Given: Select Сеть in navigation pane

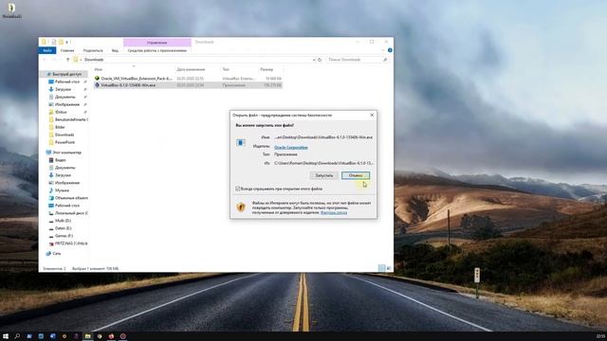Looking at the screenshot, I should point(57,253).
